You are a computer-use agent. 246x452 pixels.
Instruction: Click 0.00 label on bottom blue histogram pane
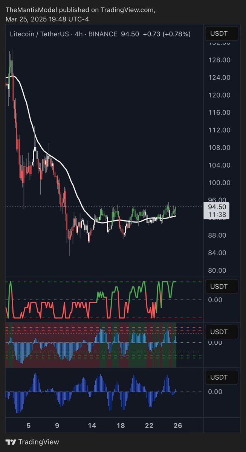click(215, 392)
